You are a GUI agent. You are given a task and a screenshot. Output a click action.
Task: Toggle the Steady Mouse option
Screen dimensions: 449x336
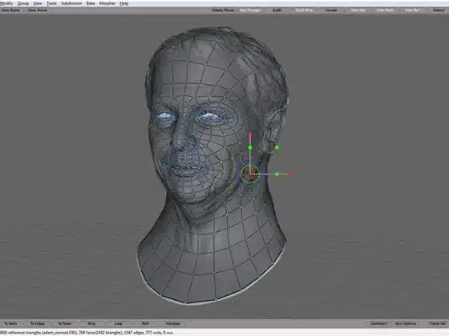pos(223,10)
